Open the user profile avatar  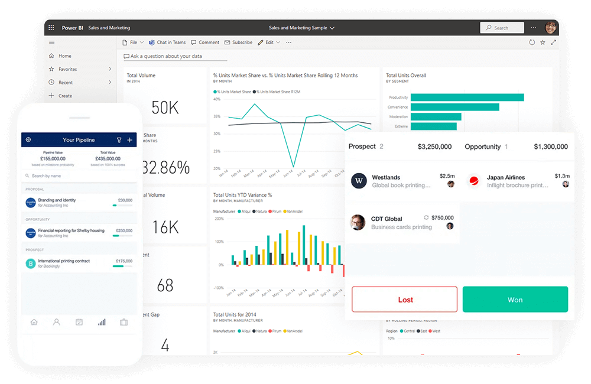[551, 28]
